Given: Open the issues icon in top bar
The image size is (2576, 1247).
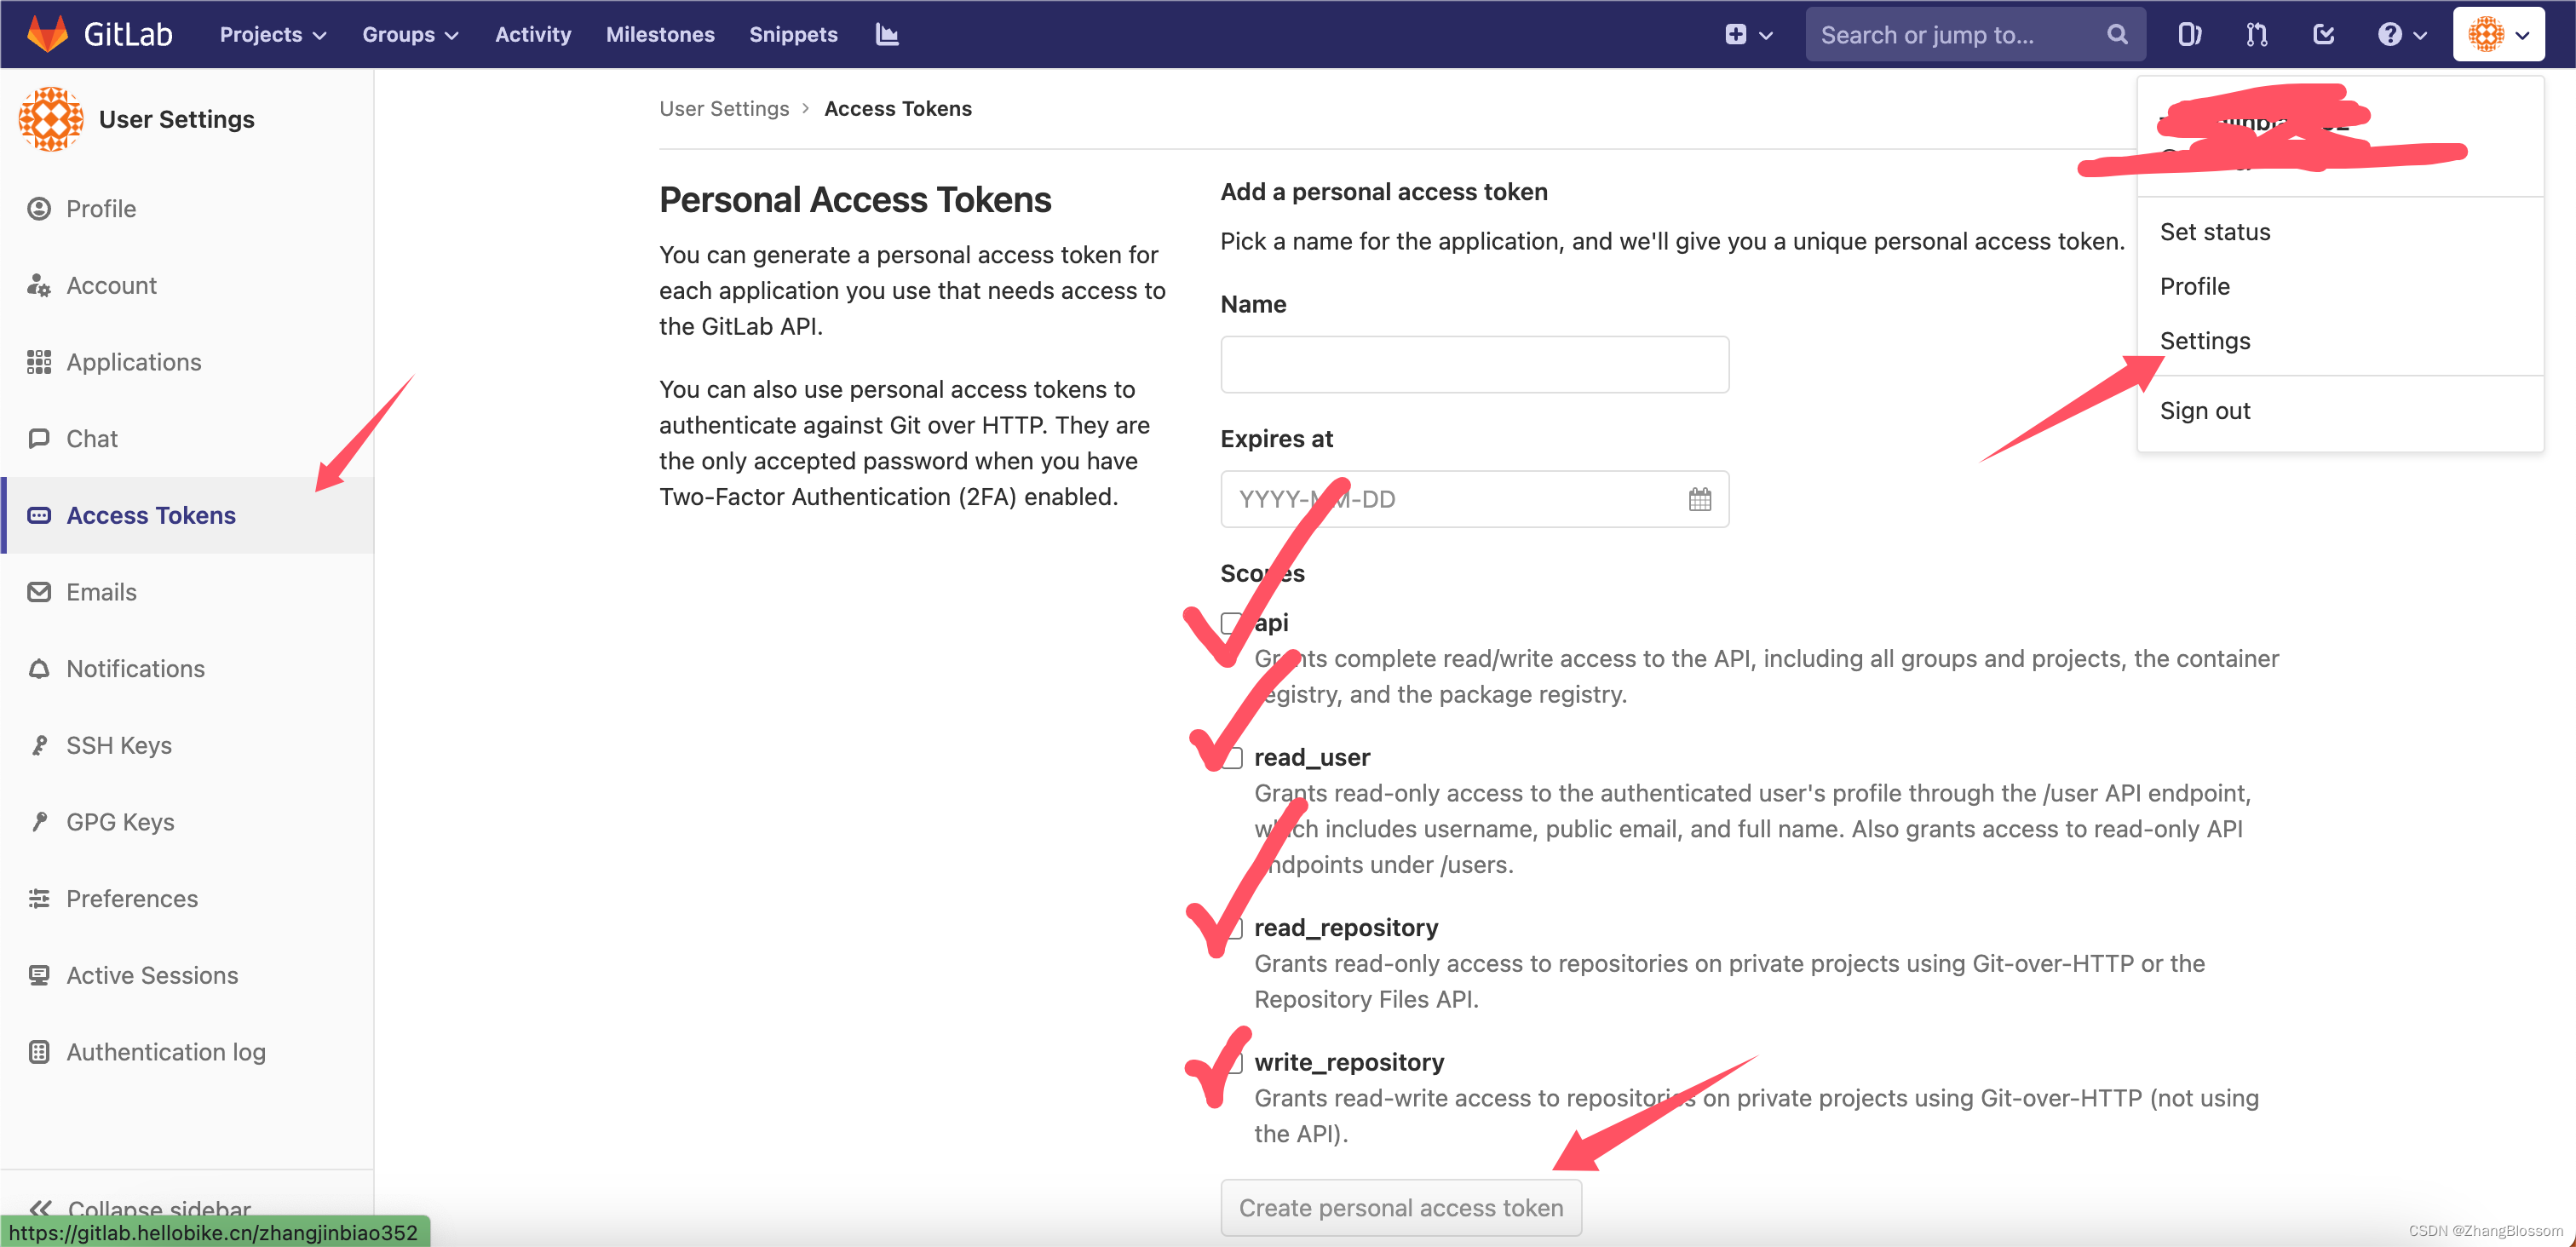Looking at the screenshot, I should [x=2189, y=34].
